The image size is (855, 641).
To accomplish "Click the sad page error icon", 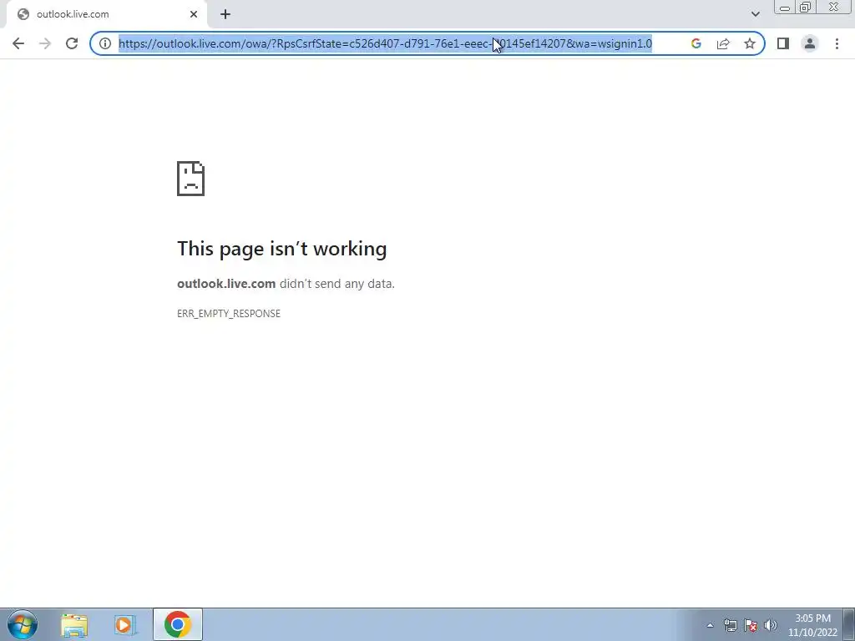I will tap(191, 179).
